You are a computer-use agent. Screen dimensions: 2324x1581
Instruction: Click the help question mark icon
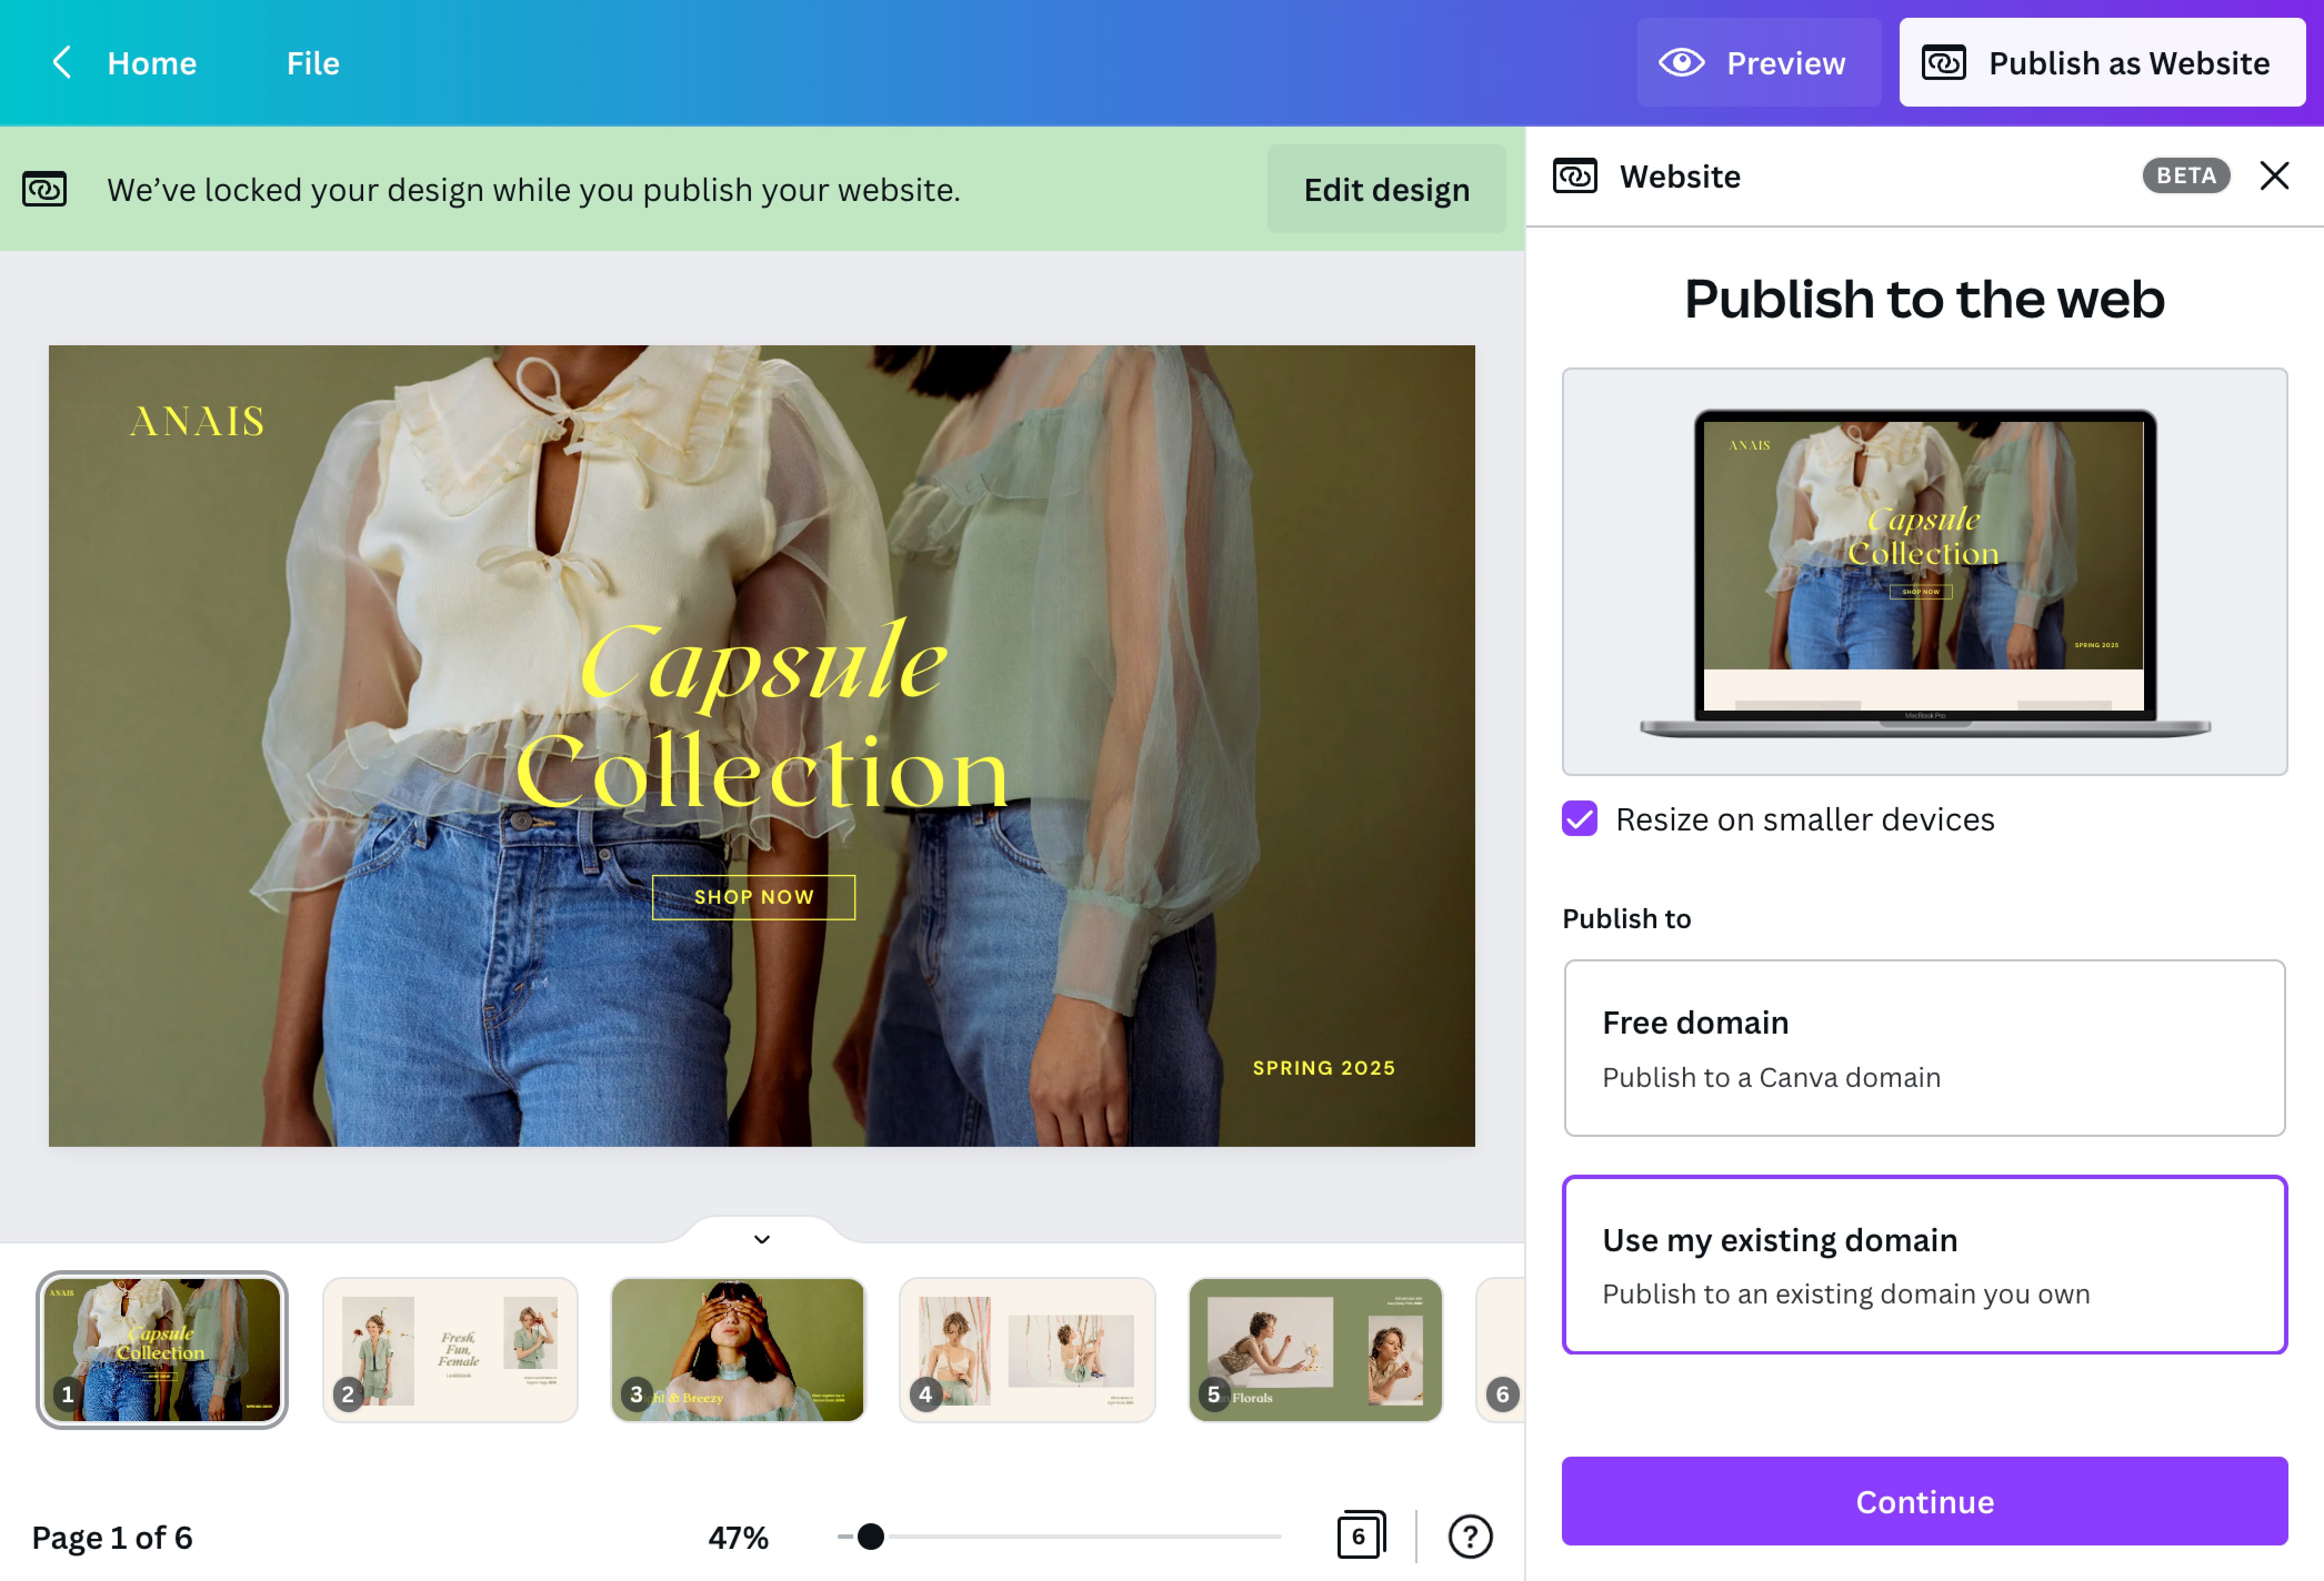(1470, 1537)
